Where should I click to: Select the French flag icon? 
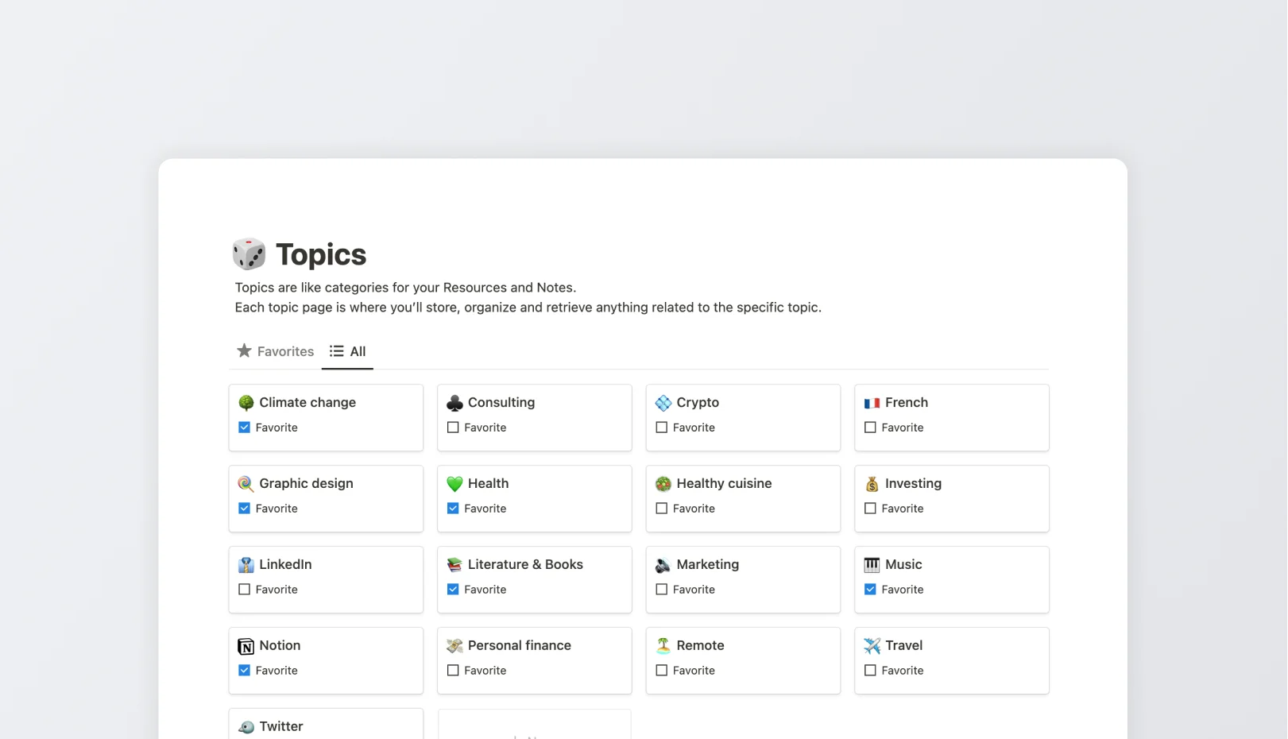pos(872,402)
